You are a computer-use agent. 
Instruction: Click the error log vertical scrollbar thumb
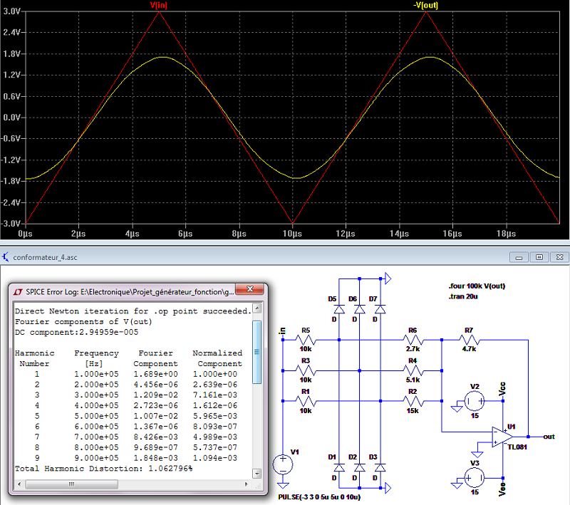257,352
